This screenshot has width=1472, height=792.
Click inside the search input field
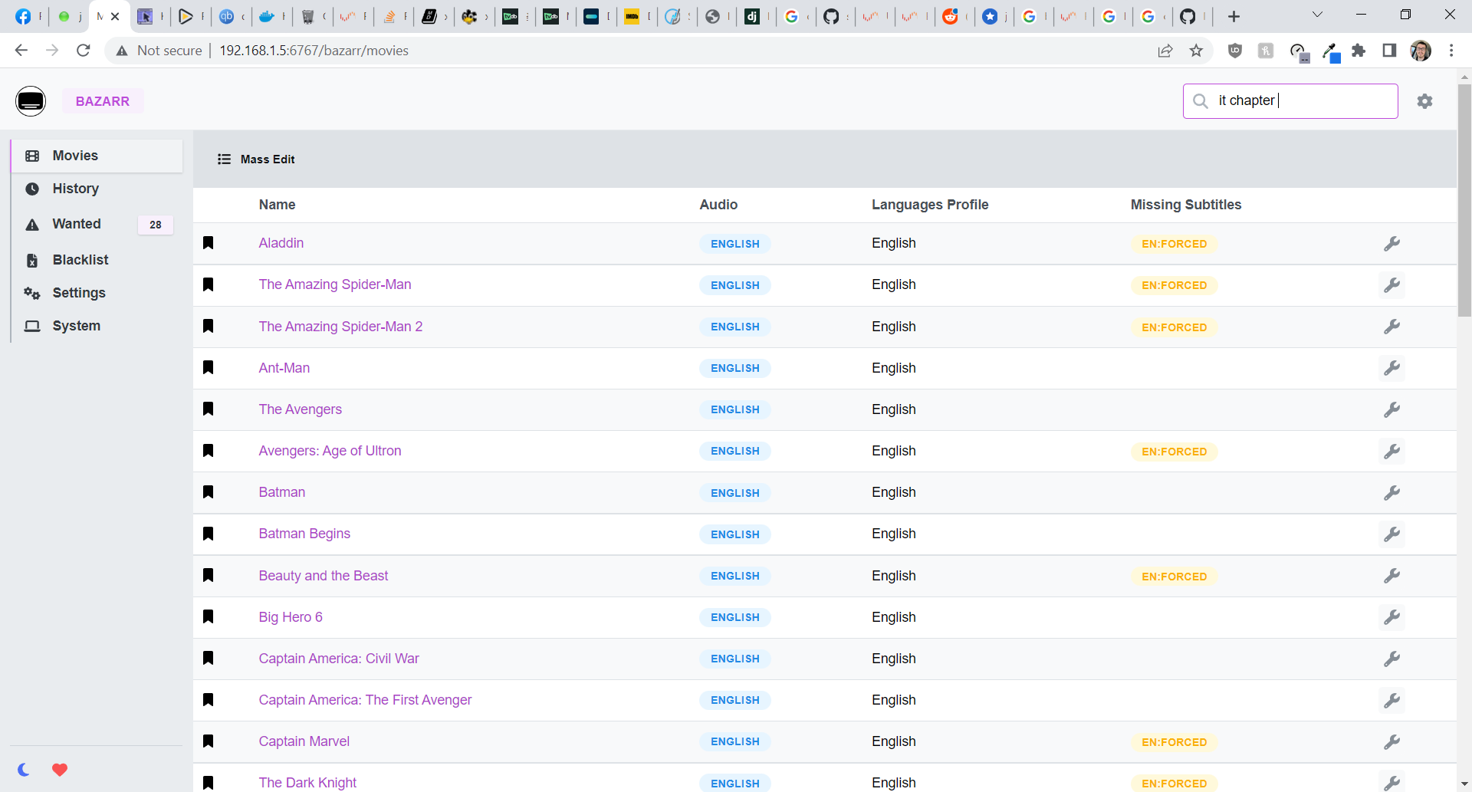1303,100
